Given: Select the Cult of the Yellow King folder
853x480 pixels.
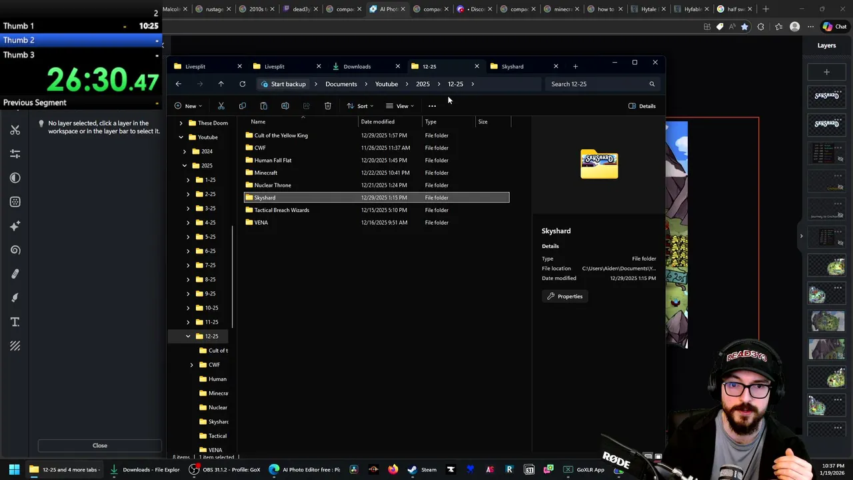Looking at the screenshot, I should 377,135.
